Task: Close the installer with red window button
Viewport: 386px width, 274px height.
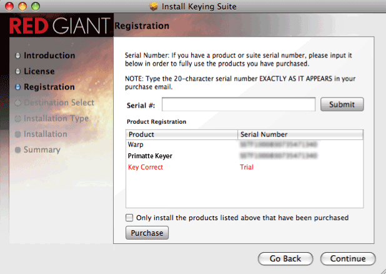Action: (9, 6)
